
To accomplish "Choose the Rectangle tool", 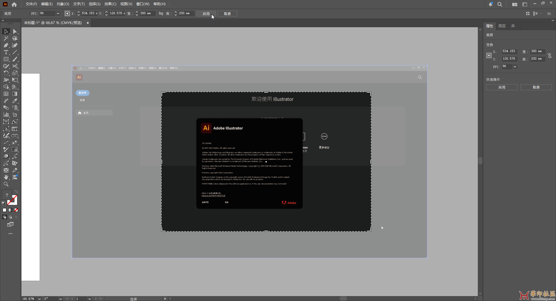I will click(x=6, y=59).
